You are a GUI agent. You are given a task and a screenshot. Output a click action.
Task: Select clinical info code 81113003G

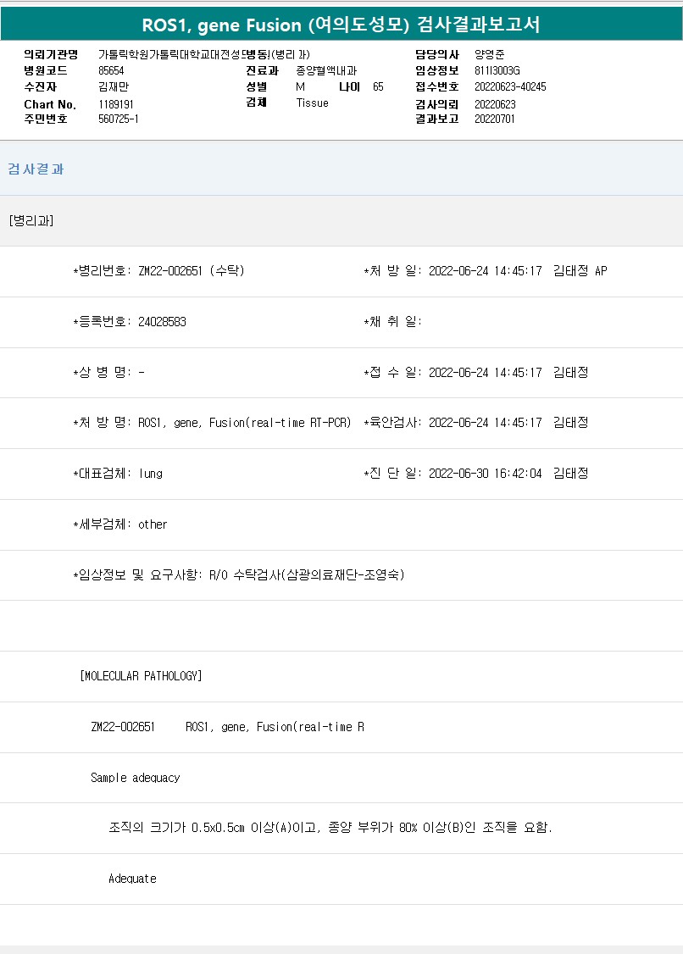(x=497, y=70)
